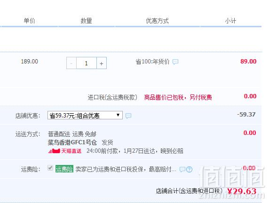The height and width of the screenshot is (203, 269).
Task: Click the minus button to decrease quantity
Action: coord(71,63)
